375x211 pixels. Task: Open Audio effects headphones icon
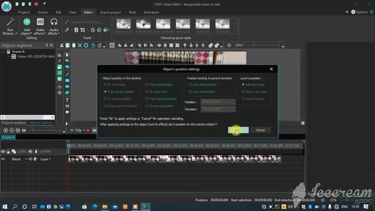click(x=54, y=22)
